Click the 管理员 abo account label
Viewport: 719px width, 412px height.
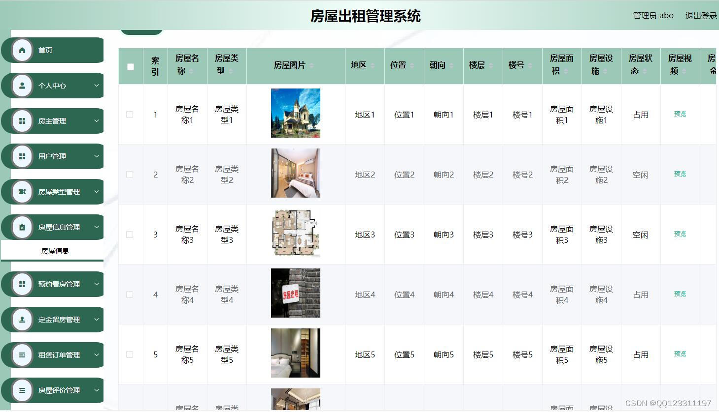(653, 16)
